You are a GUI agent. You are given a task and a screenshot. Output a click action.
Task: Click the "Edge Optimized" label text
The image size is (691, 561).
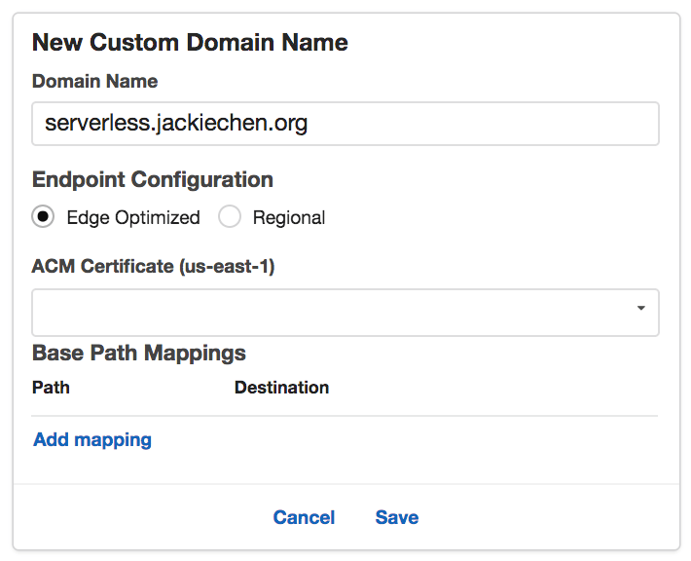point(132,217)
